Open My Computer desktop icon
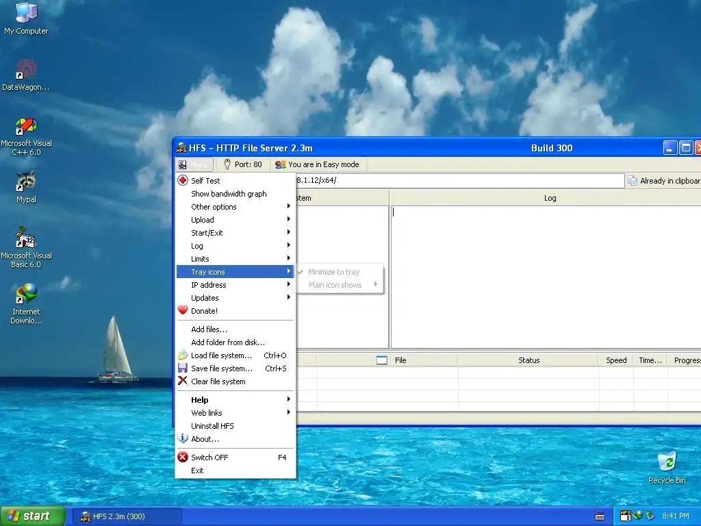 pyautogui.click(x=26, y=18)
